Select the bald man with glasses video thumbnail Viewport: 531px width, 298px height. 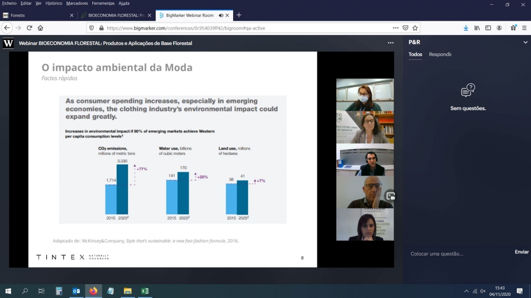coord(365,192)
